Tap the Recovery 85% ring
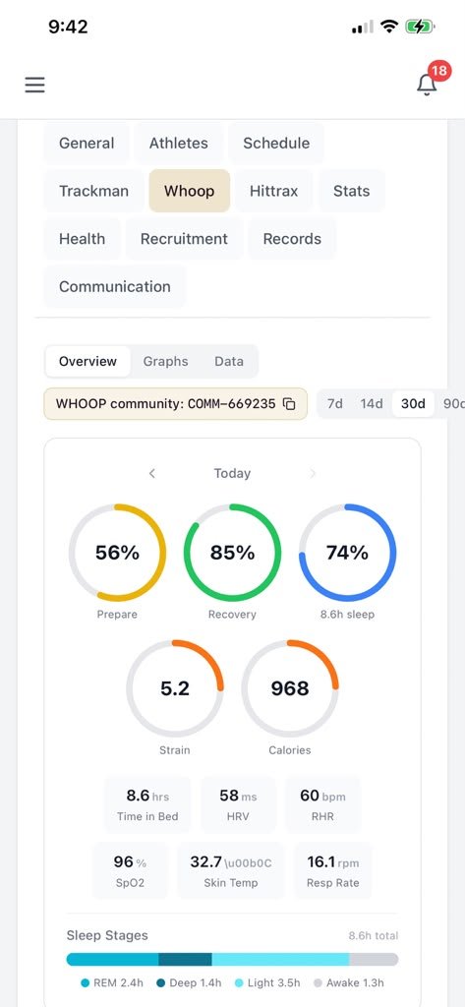465x1007 pixels. tap(232, 553)
